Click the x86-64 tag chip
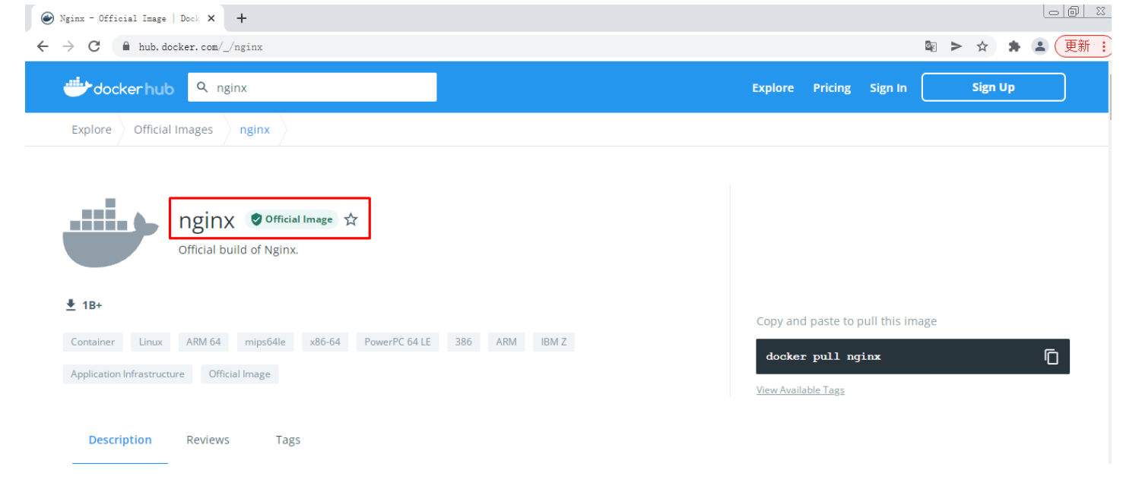The width and height of the screenshot is (1142, 492). click(x=325, y=342)
